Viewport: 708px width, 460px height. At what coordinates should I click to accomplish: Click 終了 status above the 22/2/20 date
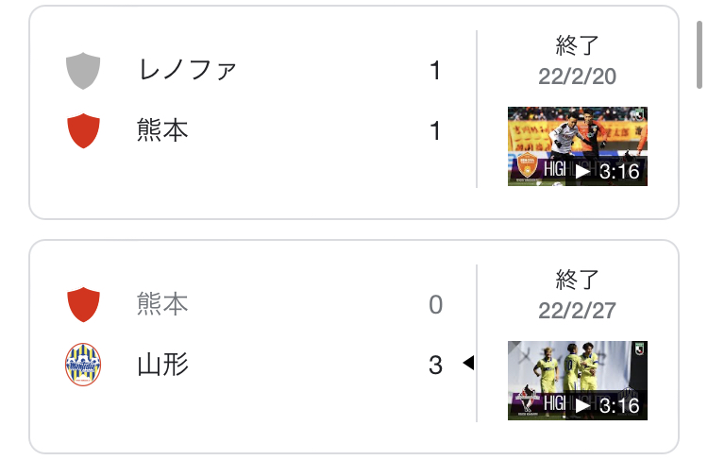[x=578, y=45]
